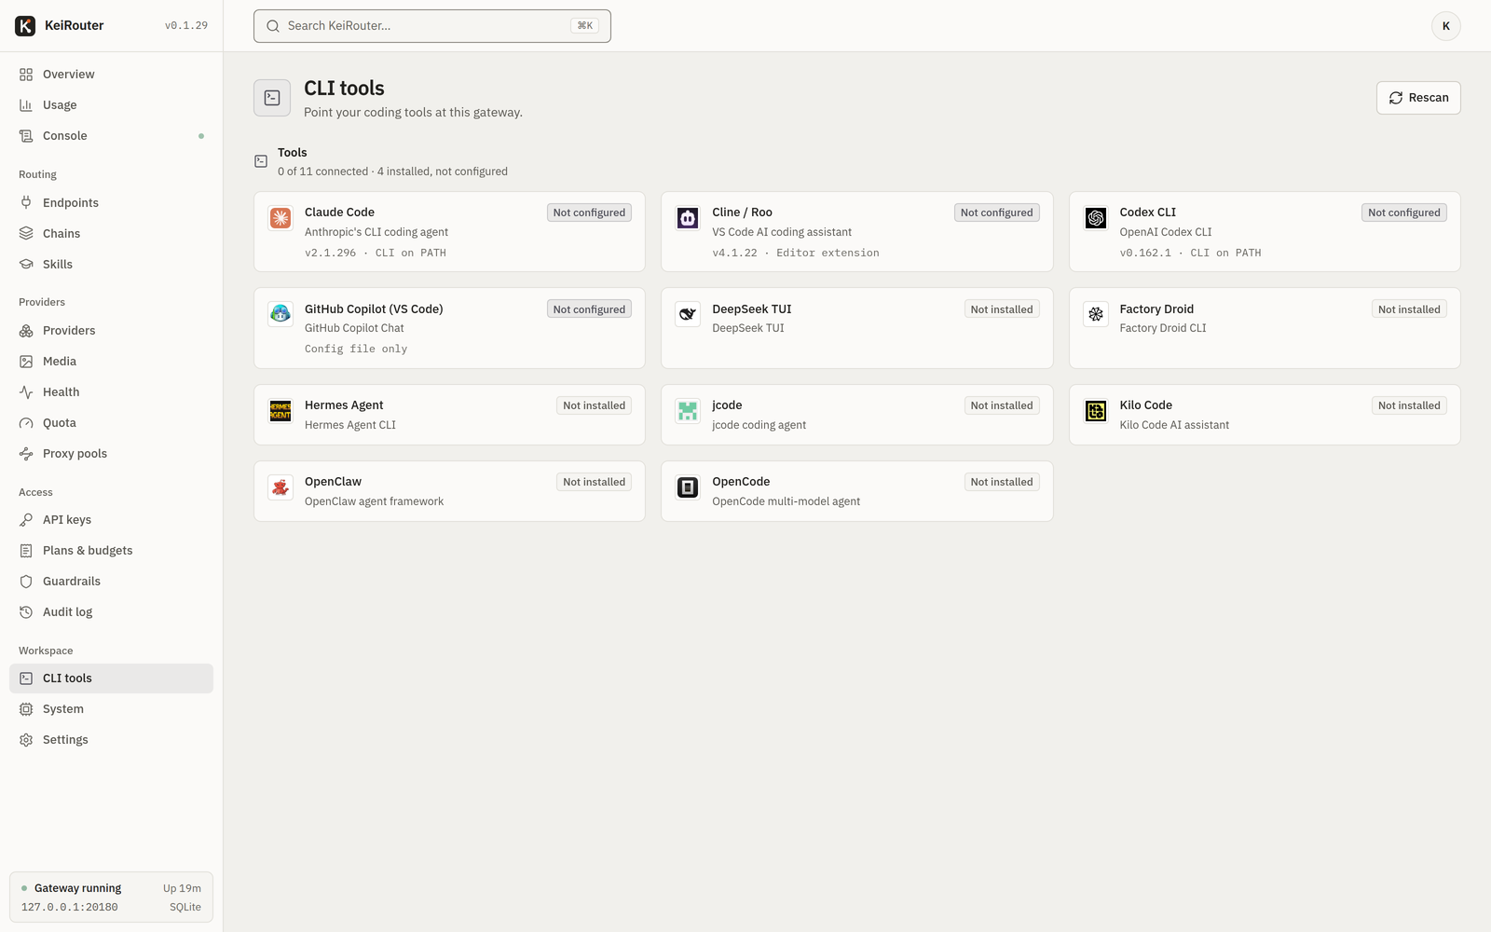
Task: Click the Not configured badge on Claude Code
Action: (589, 212)
